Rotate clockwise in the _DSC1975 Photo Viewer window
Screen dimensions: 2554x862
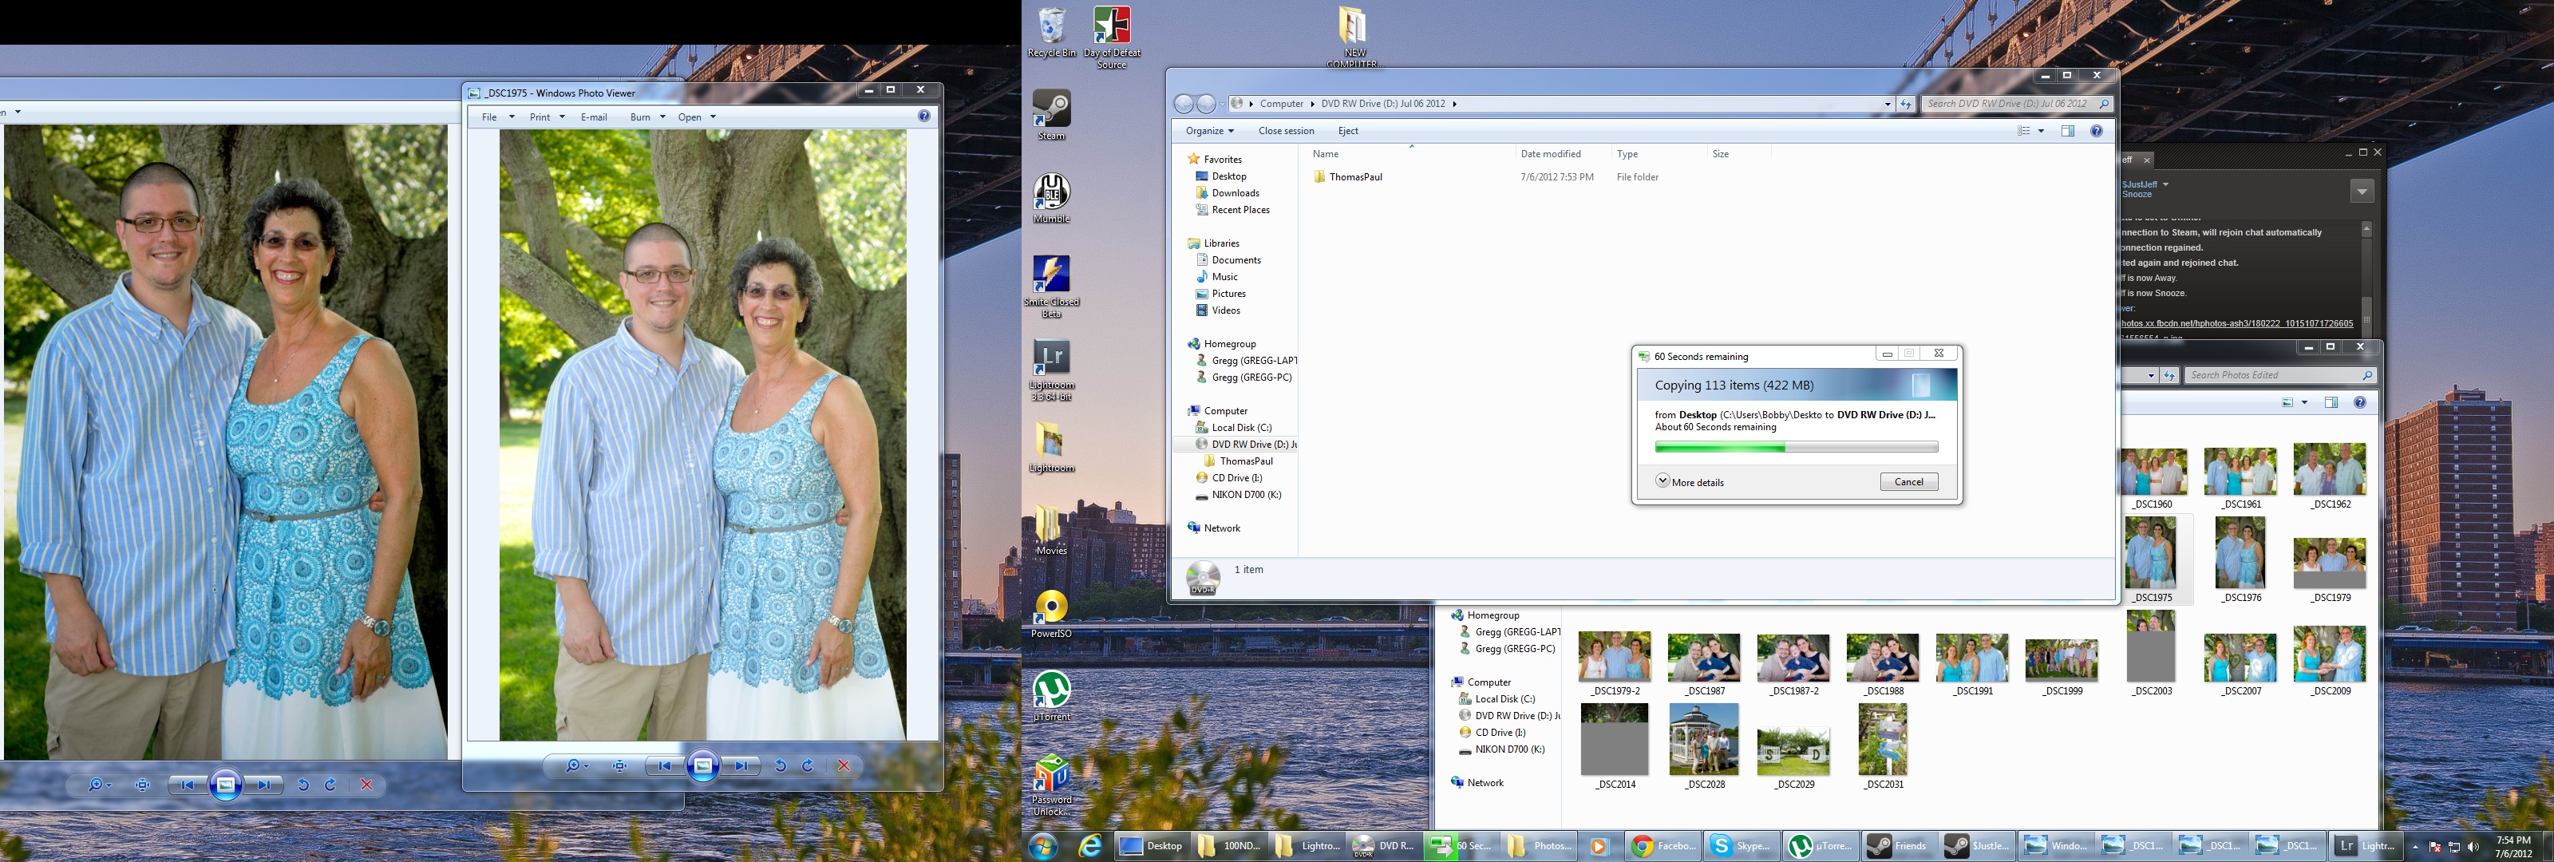tap(808, 765)
